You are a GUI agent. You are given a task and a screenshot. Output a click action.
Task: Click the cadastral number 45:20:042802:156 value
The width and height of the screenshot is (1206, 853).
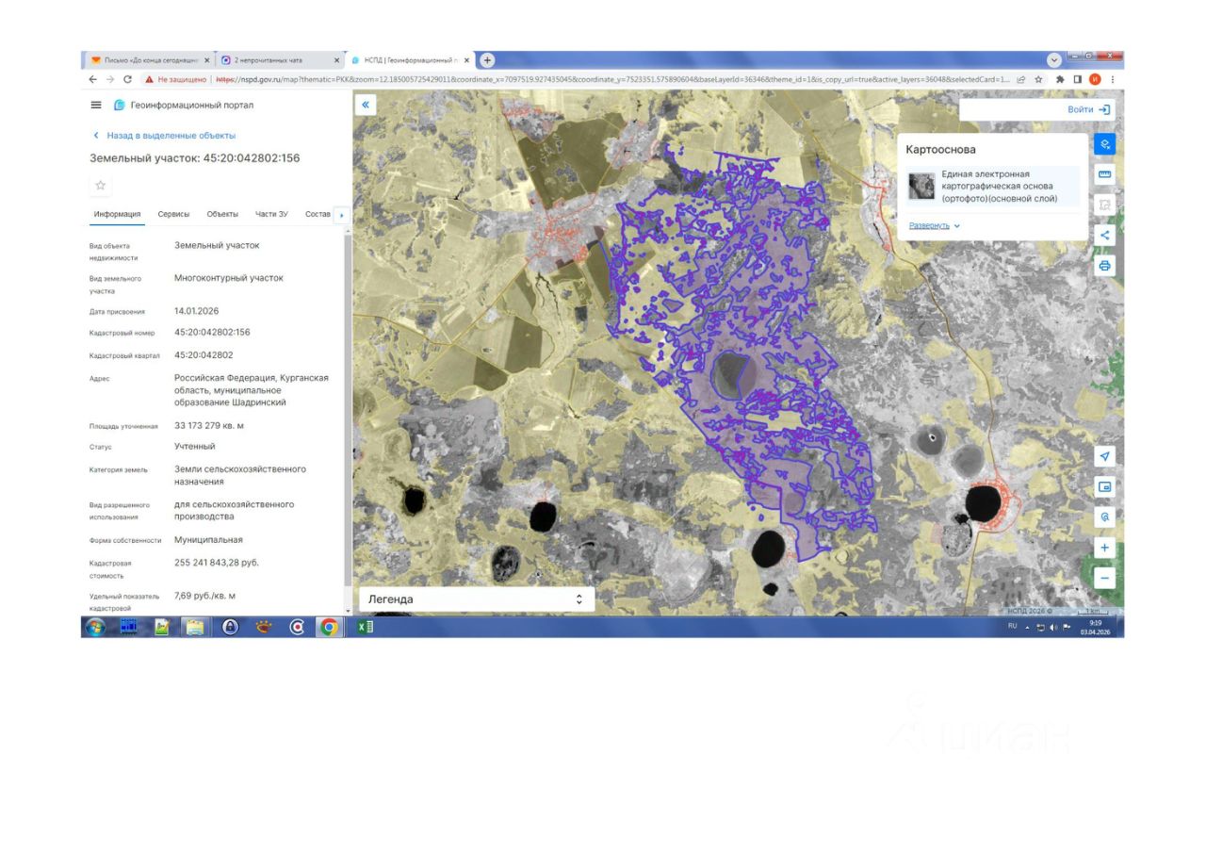[x=212, y=333]
